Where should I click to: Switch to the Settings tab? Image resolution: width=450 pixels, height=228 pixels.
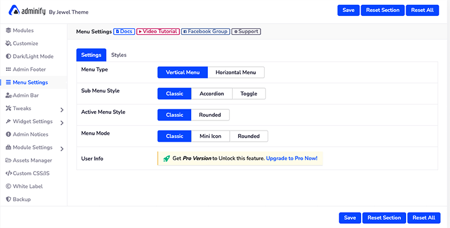click(x=91, y=55)
